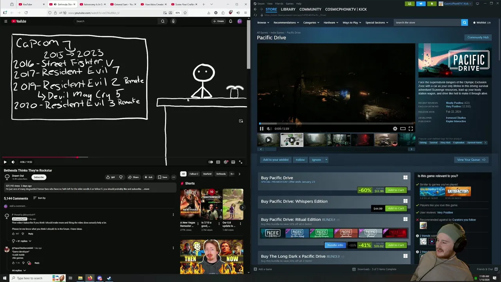Go to Steam LIBRARY section
Image resolution: width=501 pixels, height=282 pixels.
pyautogui.click(x=288, y=9)
